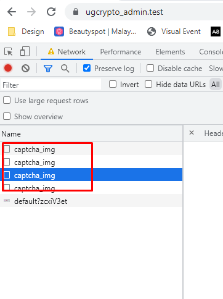
Task: Go back with the browser back arrow
Action: [12, 12]
